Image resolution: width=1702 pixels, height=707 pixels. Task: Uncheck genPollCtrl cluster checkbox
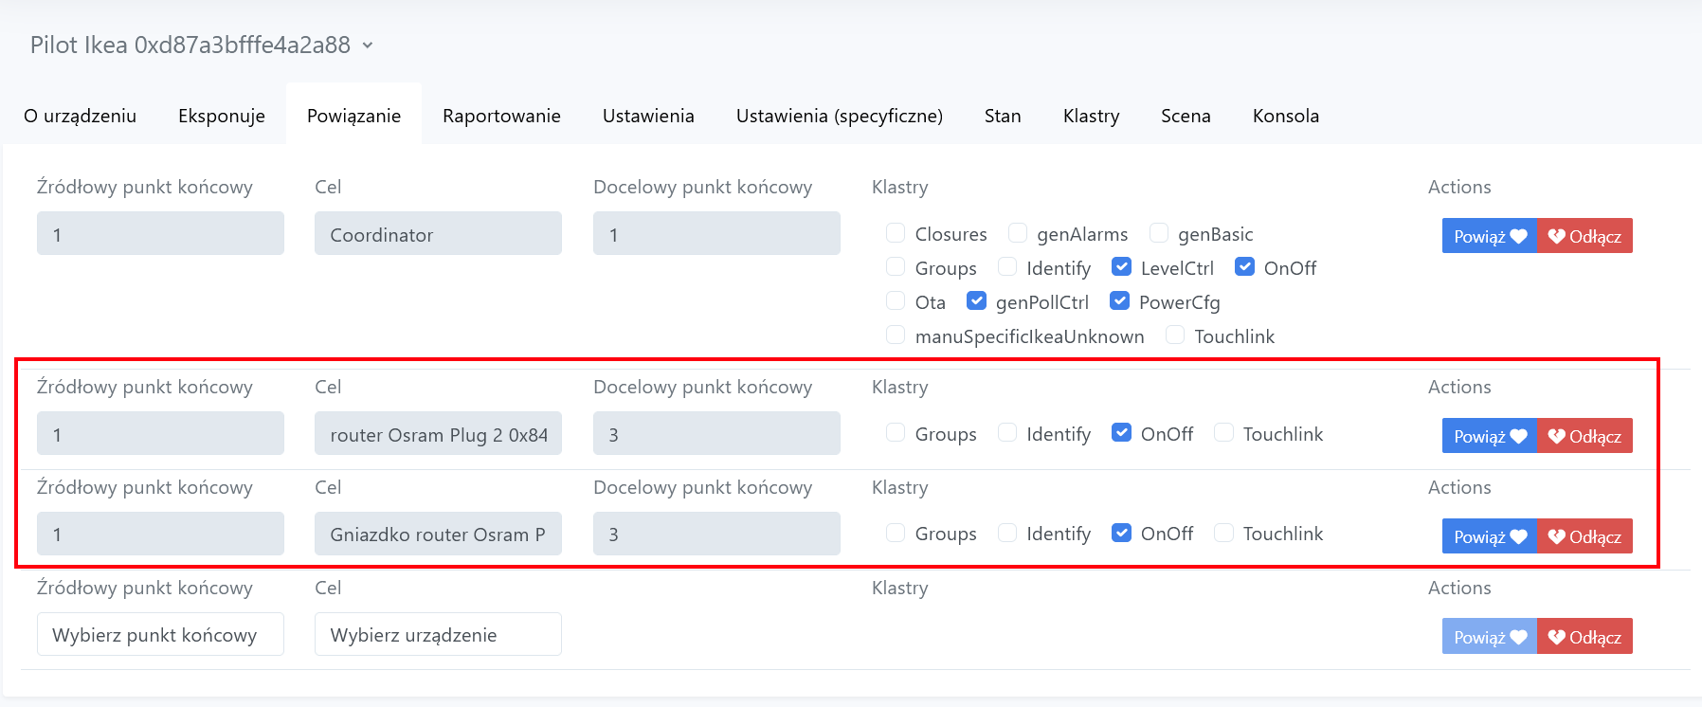point(976,301)
